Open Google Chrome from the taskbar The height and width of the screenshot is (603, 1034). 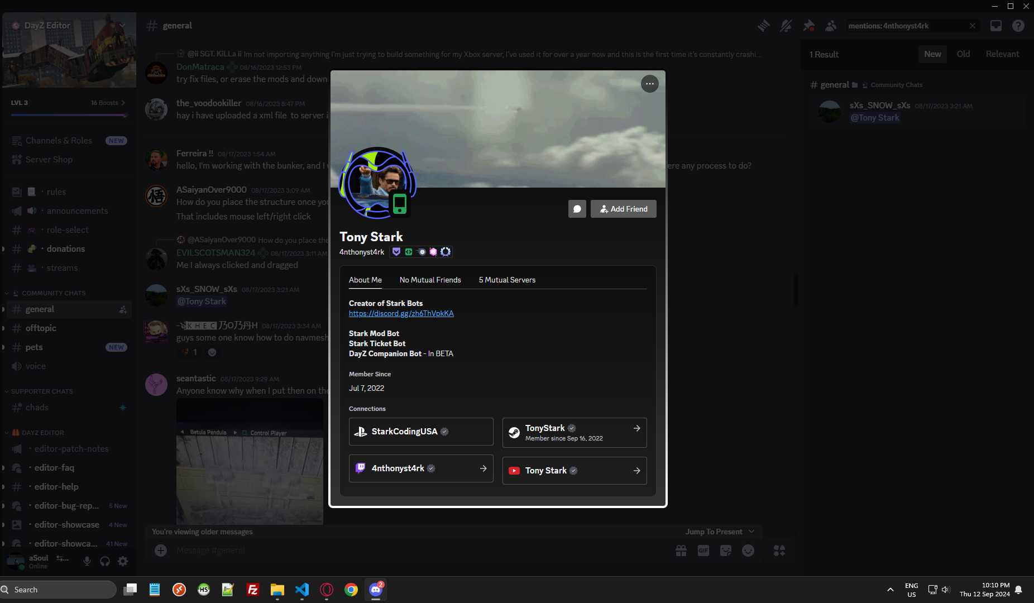click(351, 590)
